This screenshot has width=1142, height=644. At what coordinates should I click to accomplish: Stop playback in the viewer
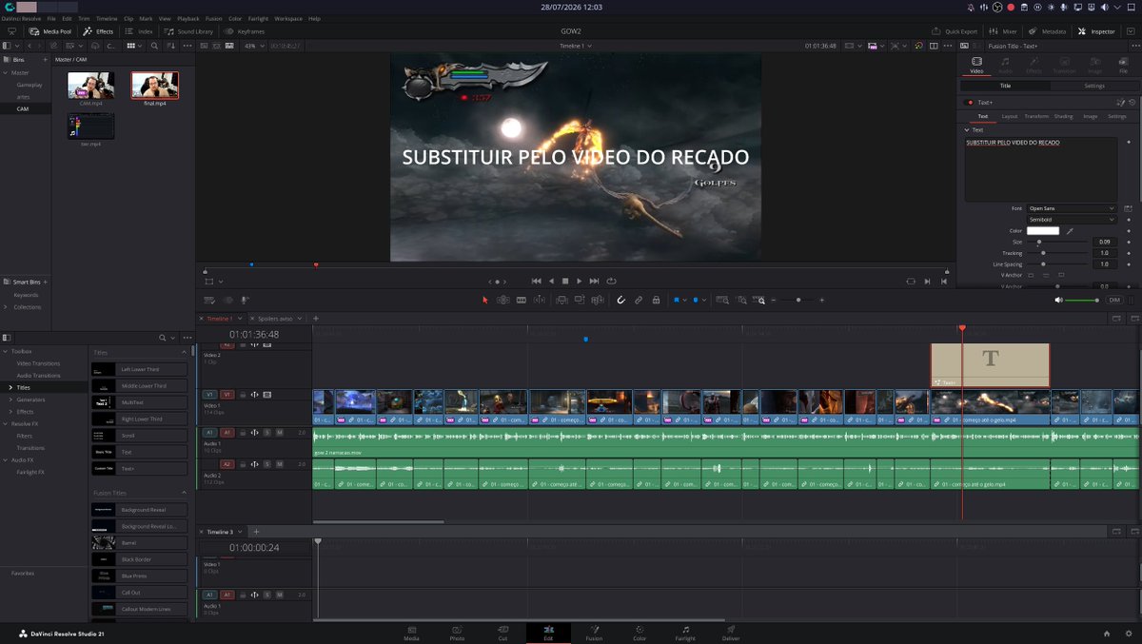pos(564,281)
